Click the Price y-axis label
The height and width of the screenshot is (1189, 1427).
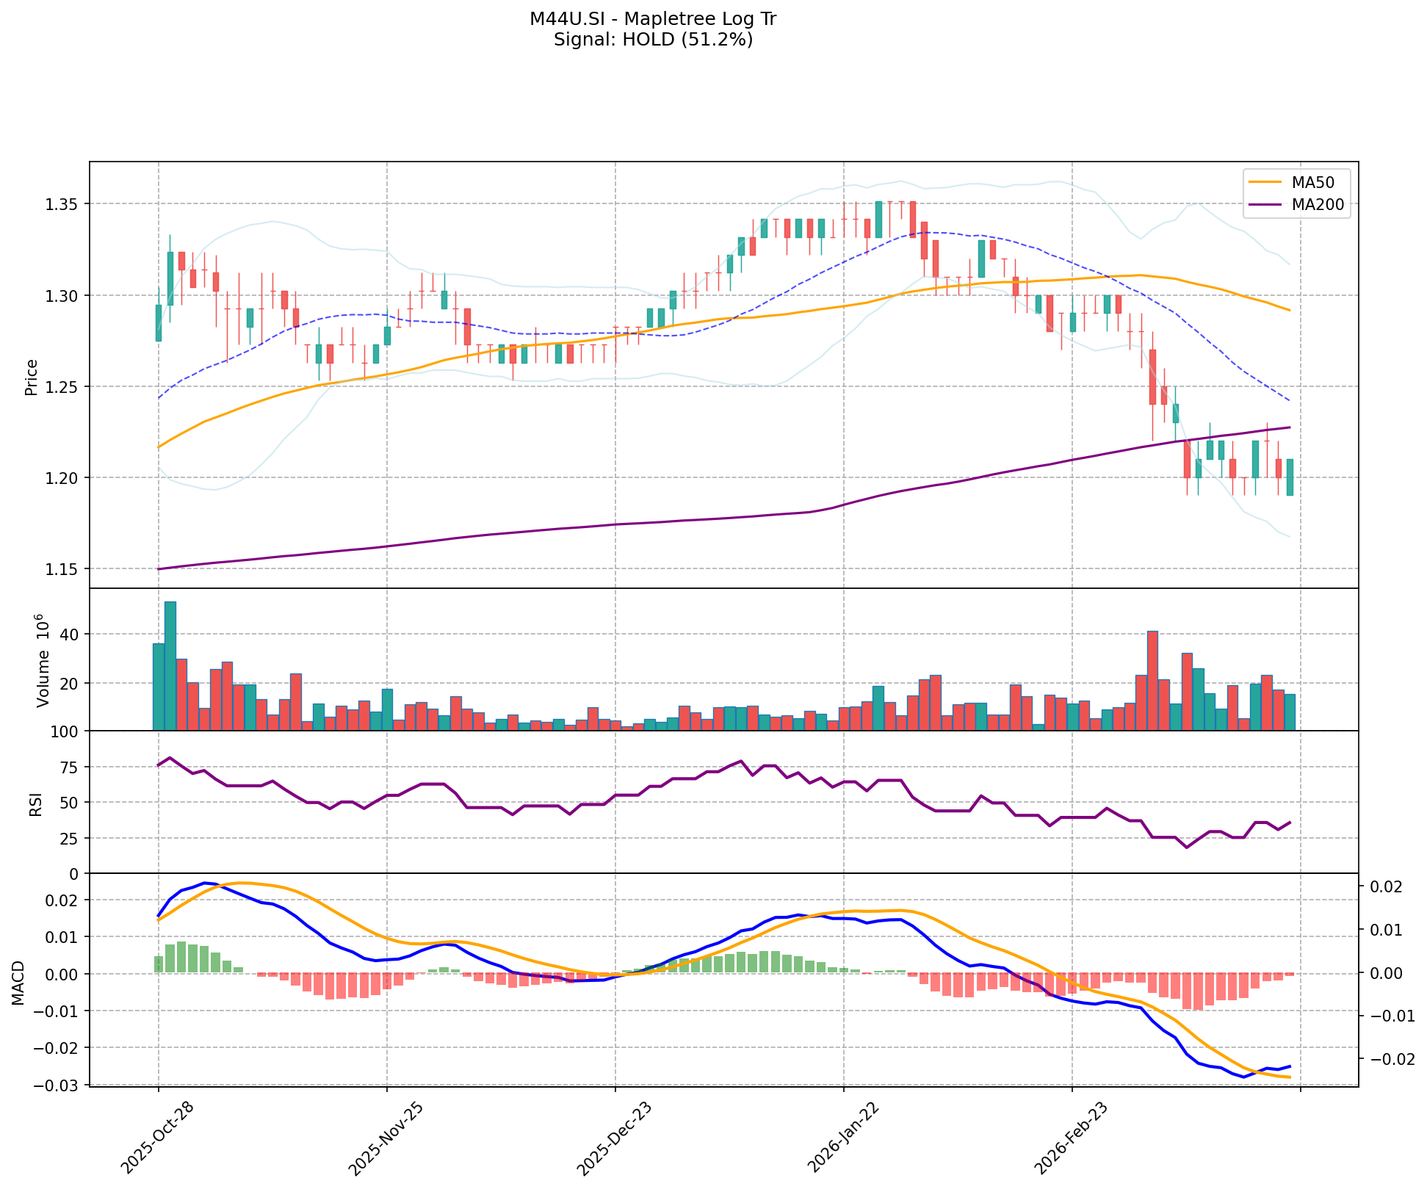(x=31, y=377)
